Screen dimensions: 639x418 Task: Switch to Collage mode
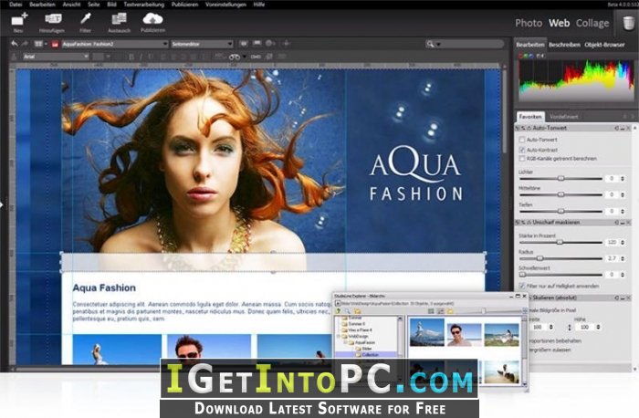click(592, 23)
